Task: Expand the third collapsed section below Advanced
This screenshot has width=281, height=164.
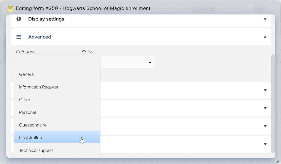Action: click(265, 126)
